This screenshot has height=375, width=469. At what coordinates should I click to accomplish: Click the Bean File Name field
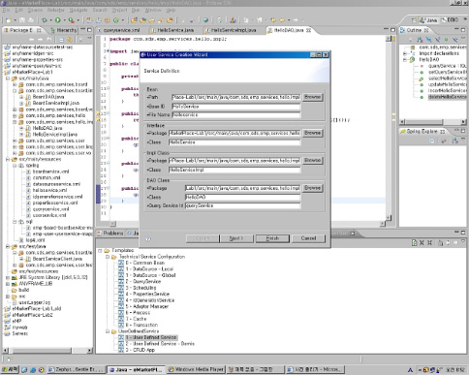click(235, 114)
